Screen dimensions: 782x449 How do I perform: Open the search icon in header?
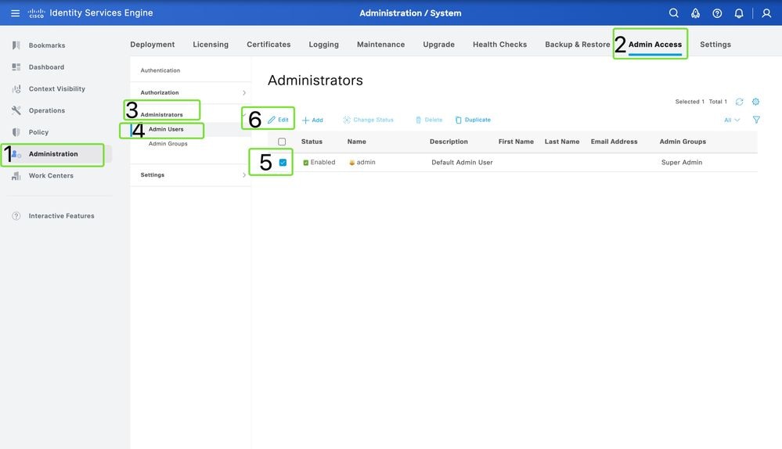click(x=673, y=13)
